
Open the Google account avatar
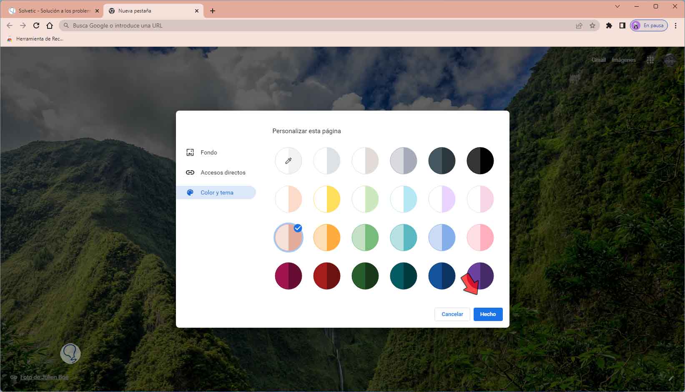tap(670, 60)
